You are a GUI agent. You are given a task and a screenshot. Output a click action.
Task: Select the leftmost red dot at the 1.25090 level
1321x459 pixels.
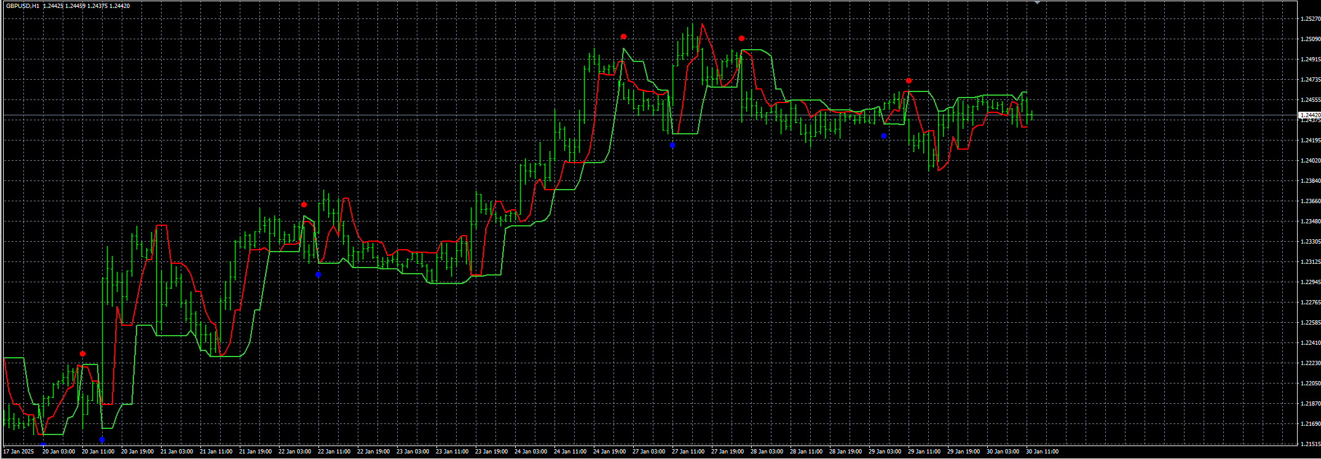click(623, 37)
